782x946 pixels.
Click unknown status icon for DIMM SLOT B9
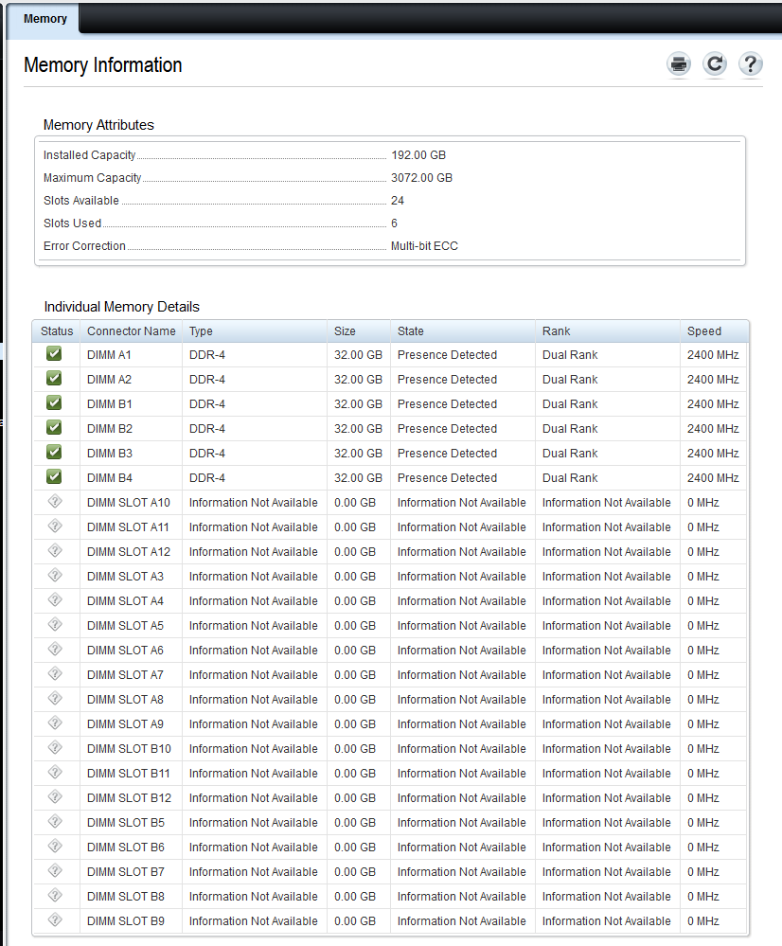(54, 920)
